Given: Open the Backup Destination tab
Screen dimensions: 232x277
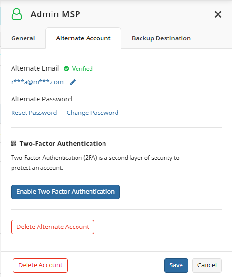Looking at the screenshot, I should click(x=161, y=38).
